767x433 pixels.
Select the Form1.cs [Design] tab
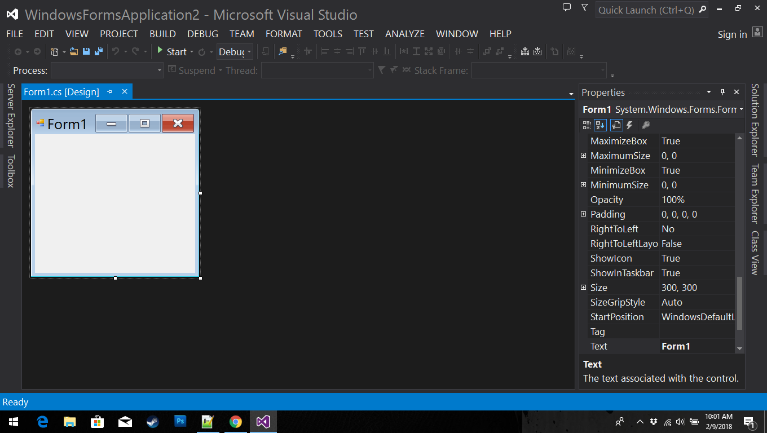61,92
